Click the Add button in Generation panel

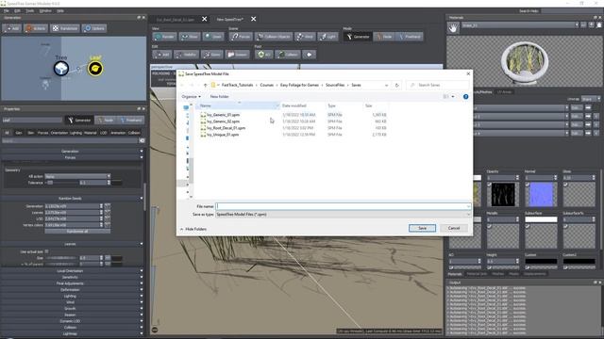(x=11, y=28)
